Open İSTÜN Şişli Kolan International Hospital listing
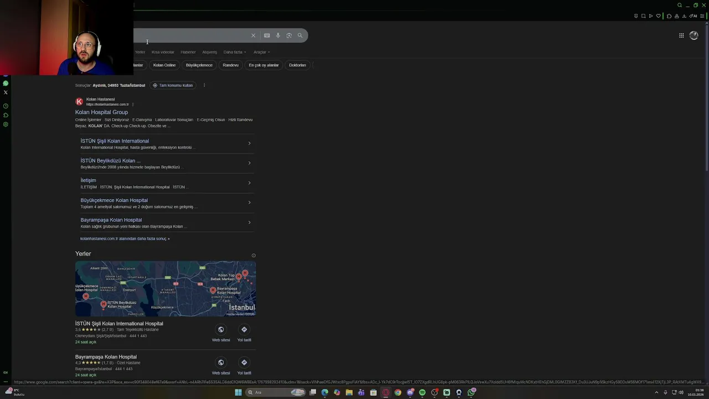Screen dimensions: 709x399 click(119, 324)
